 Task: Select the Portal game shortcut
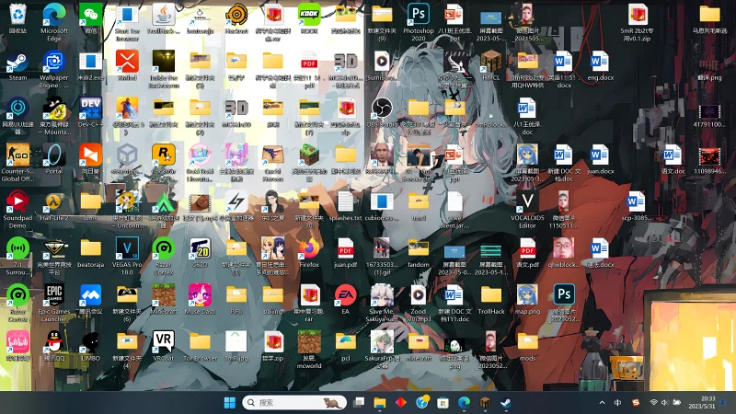54,159
